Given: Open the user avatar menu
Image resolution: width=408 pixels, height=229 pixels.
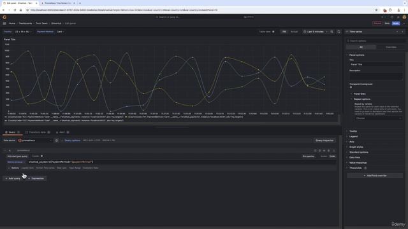Looking at the screenshot, I should coord(404,17).
